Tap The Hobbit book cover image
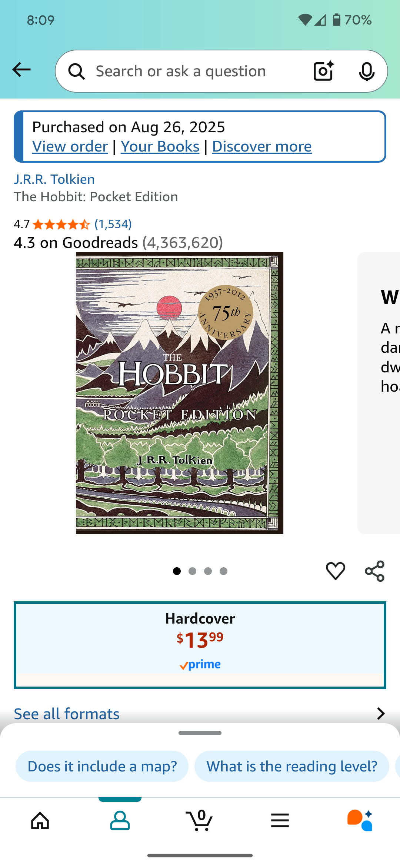Image resolution: width=400 pixels, height=867 pixels. [180, 393]
